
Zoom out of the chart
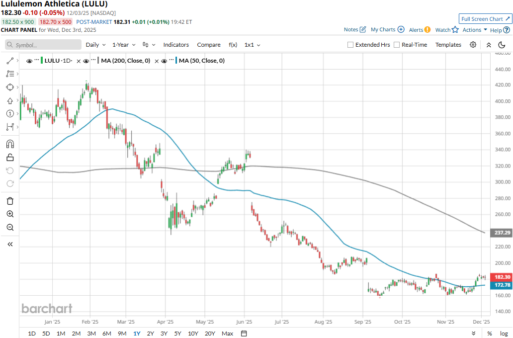(x=10, y=228)
